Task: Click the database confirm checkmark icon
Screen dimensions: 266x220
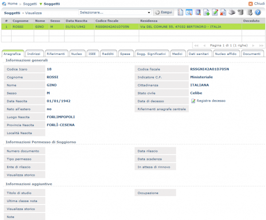Action: (249, 12)
